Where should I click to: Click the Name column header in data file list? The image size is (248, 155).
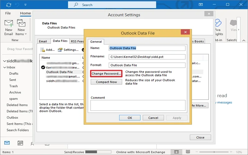click(60, 58)
